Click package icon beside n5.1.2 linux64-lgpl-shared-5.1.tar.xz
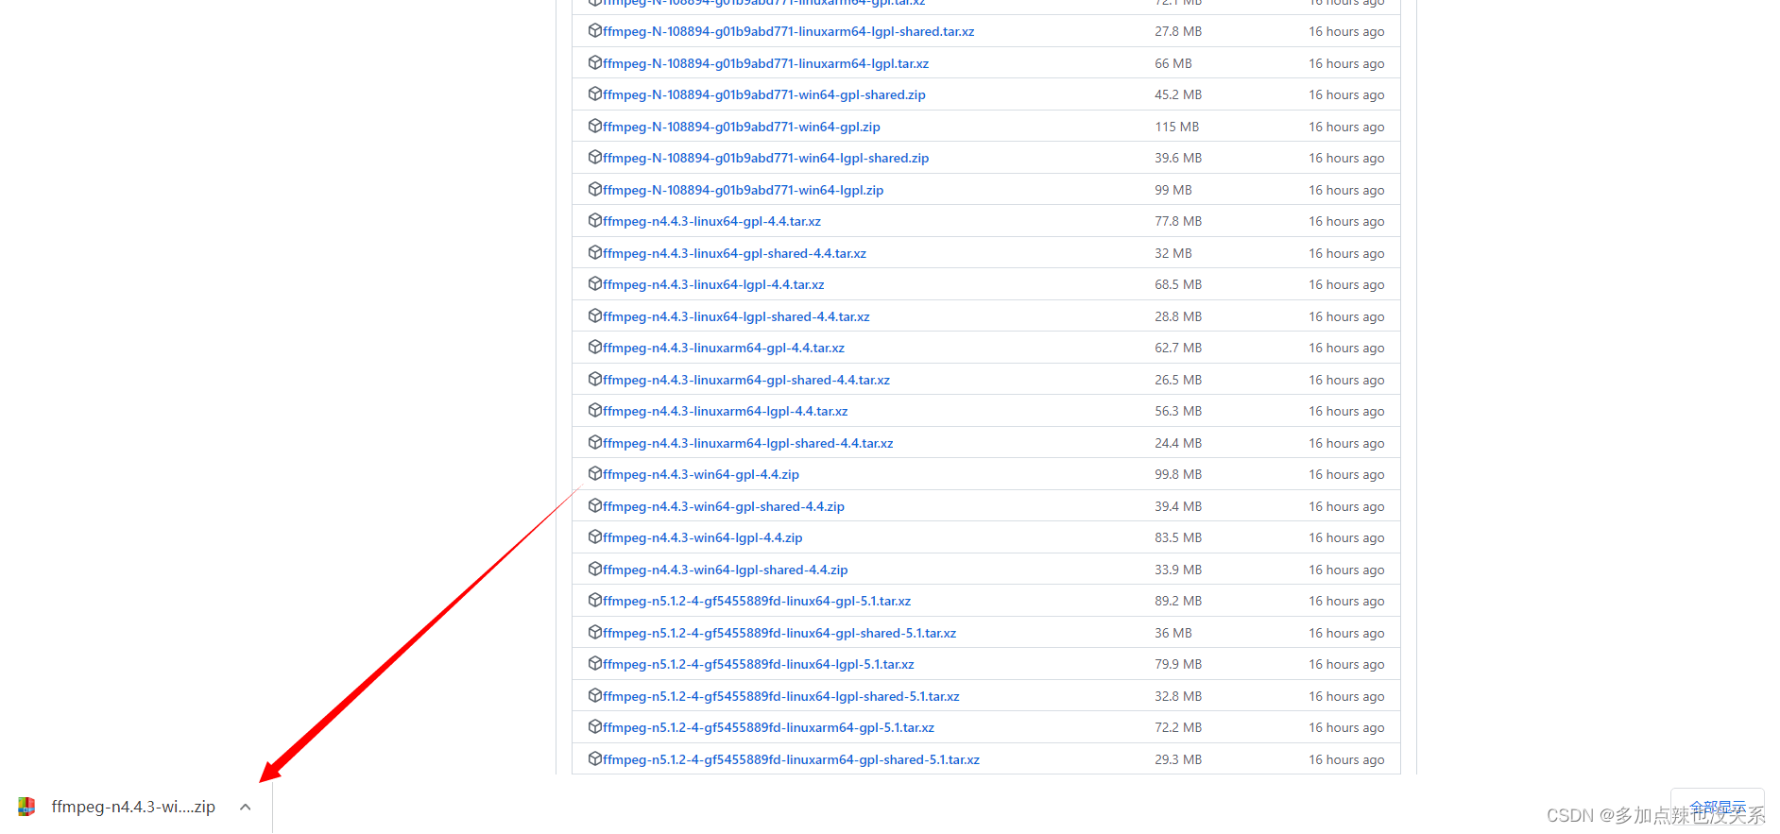 (595, 695)
